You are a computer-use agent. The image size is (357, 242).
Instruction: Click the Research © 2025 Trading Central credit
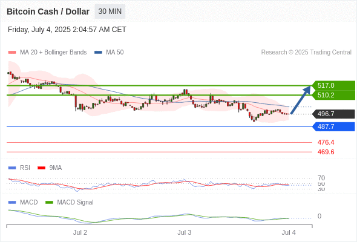click(x=306, y=53)
